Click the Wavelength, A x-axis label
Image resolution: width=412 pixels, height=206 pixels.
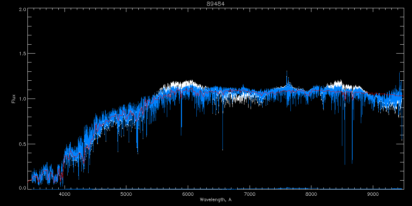click(x=215, y=200)
